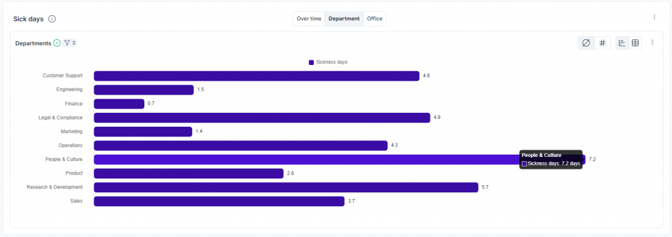
Task: Click the Departments chart heading
Action: click(33, 43)
